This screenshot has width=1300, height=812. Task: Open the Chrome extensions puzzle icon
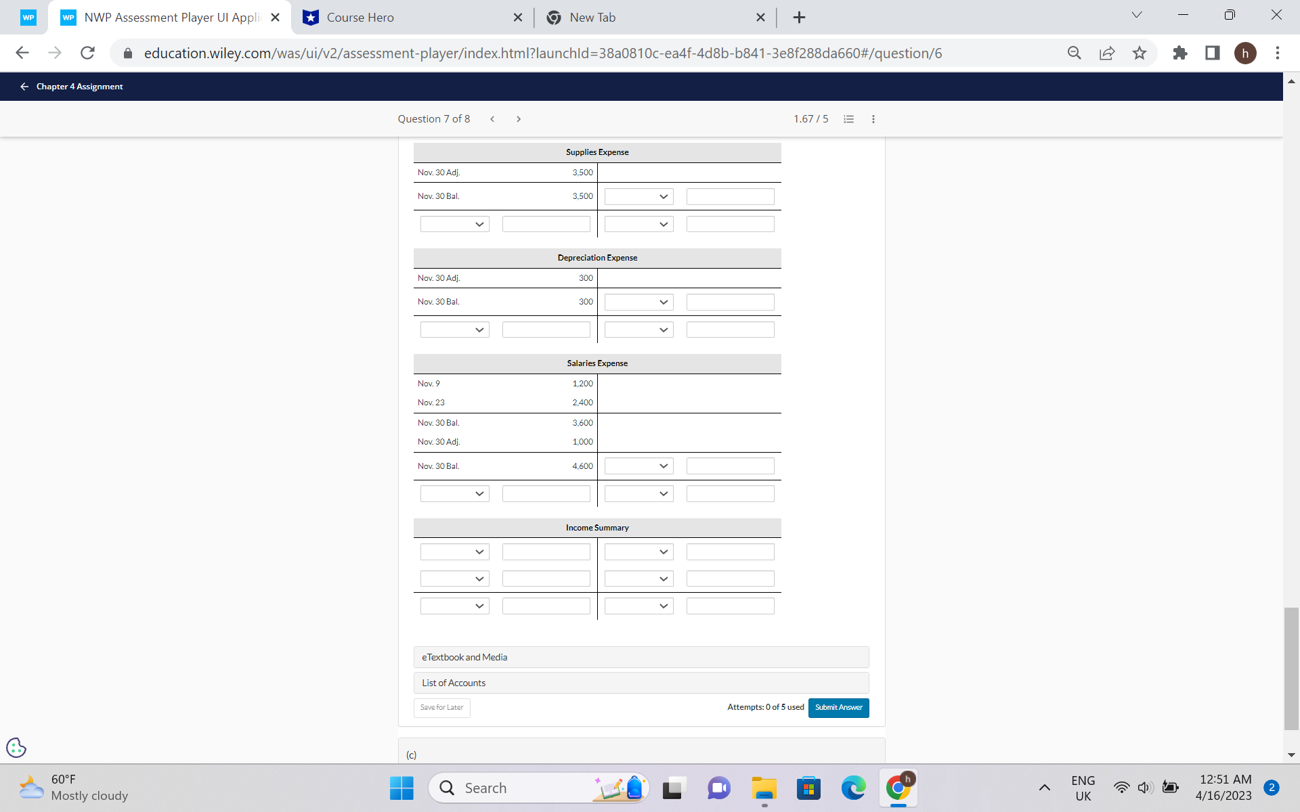click(1180, 53)
